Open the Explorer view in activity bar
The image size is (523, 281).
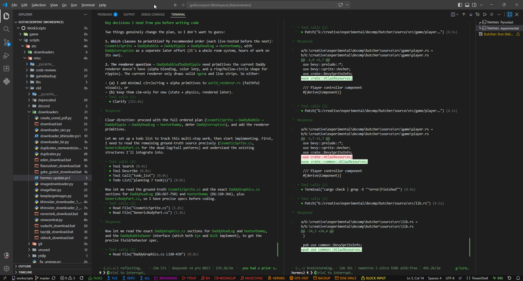7,17
